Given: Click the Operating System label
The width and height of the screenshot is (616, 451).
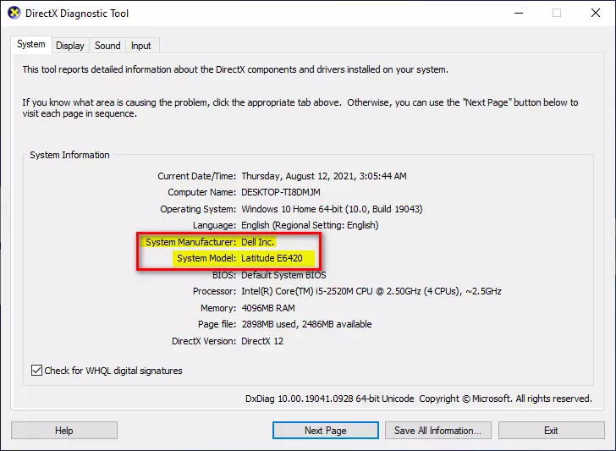Looking at the screenshot, I should [198, 209].
